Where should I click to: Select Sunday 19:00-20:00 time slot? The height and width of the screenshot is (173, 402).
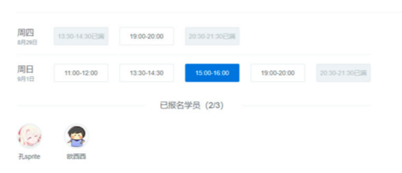click(x=278, y=73)
